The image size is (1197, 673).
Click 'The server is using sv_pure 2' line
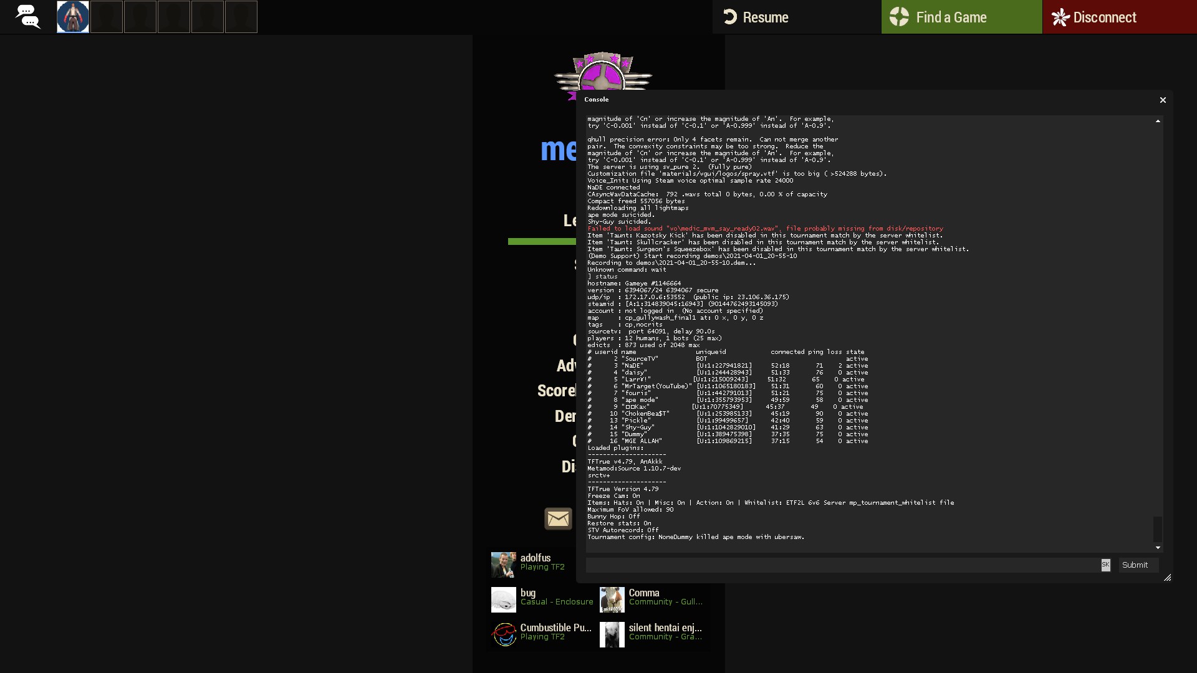(x=670, y=167)
